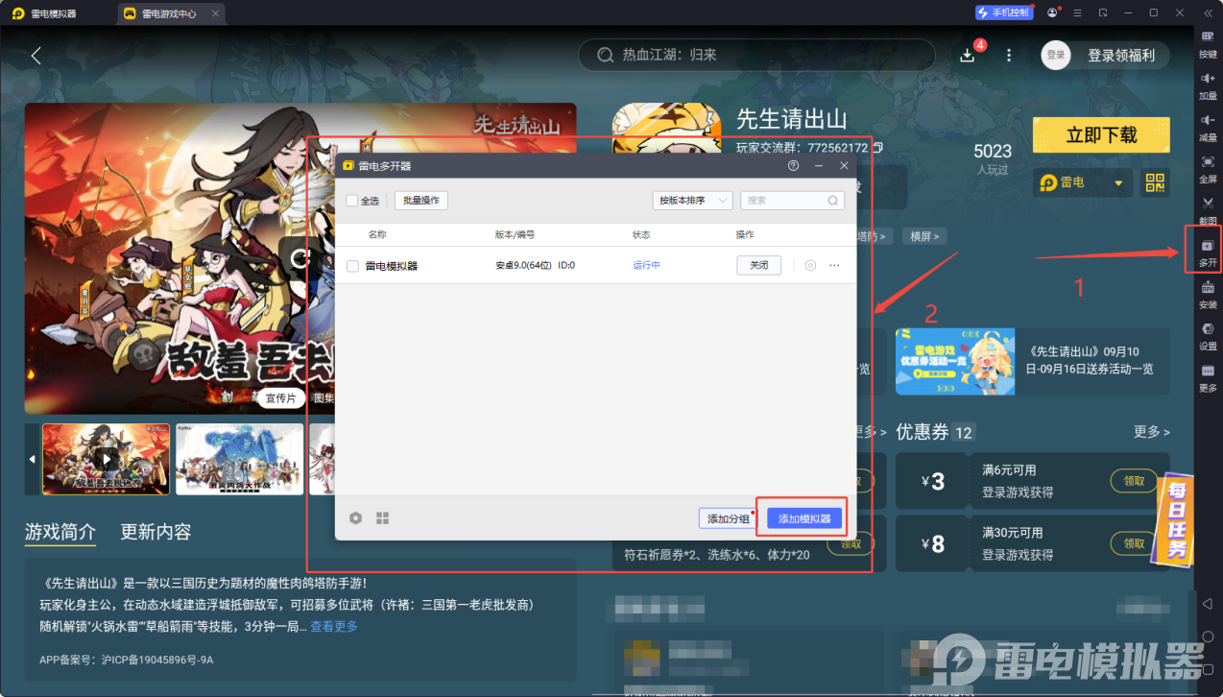Switch to the 雷电游戏中心 tab
Viewport: 1223px width, 697px height.
pos(171,13)
